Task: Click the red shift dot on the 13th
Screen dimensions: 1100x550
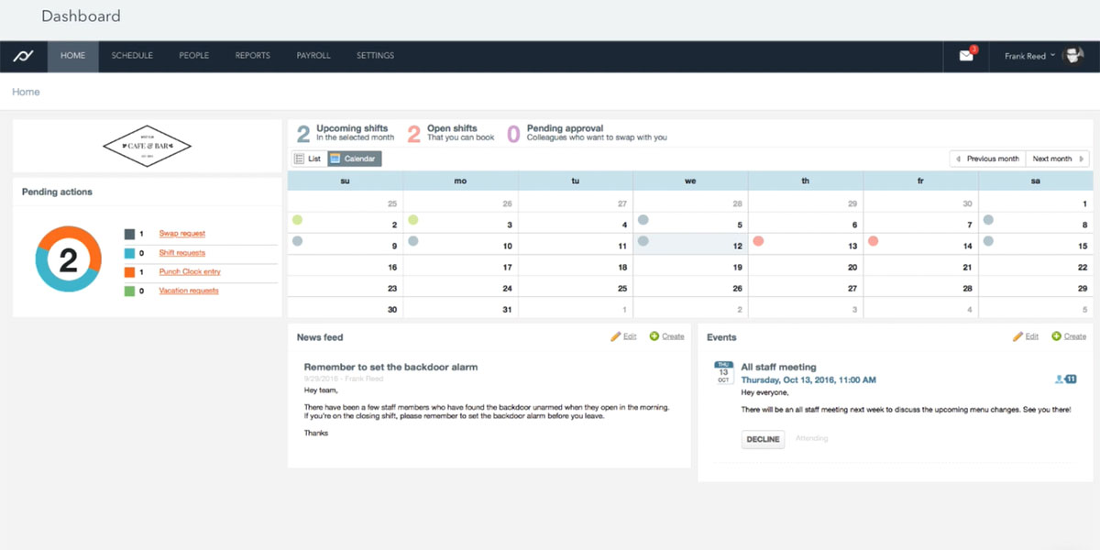Action: (x=758, y=241)
